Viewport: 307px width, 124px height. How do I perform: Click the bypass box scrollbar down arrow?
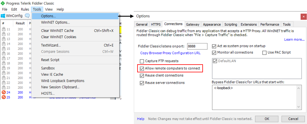pyautogui.click(x=299, y=107)
